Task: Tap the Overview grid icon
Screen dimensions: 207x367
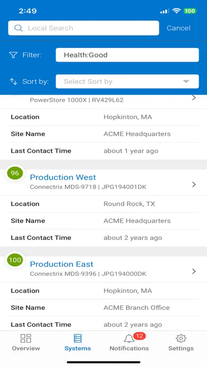Action: 26,338
